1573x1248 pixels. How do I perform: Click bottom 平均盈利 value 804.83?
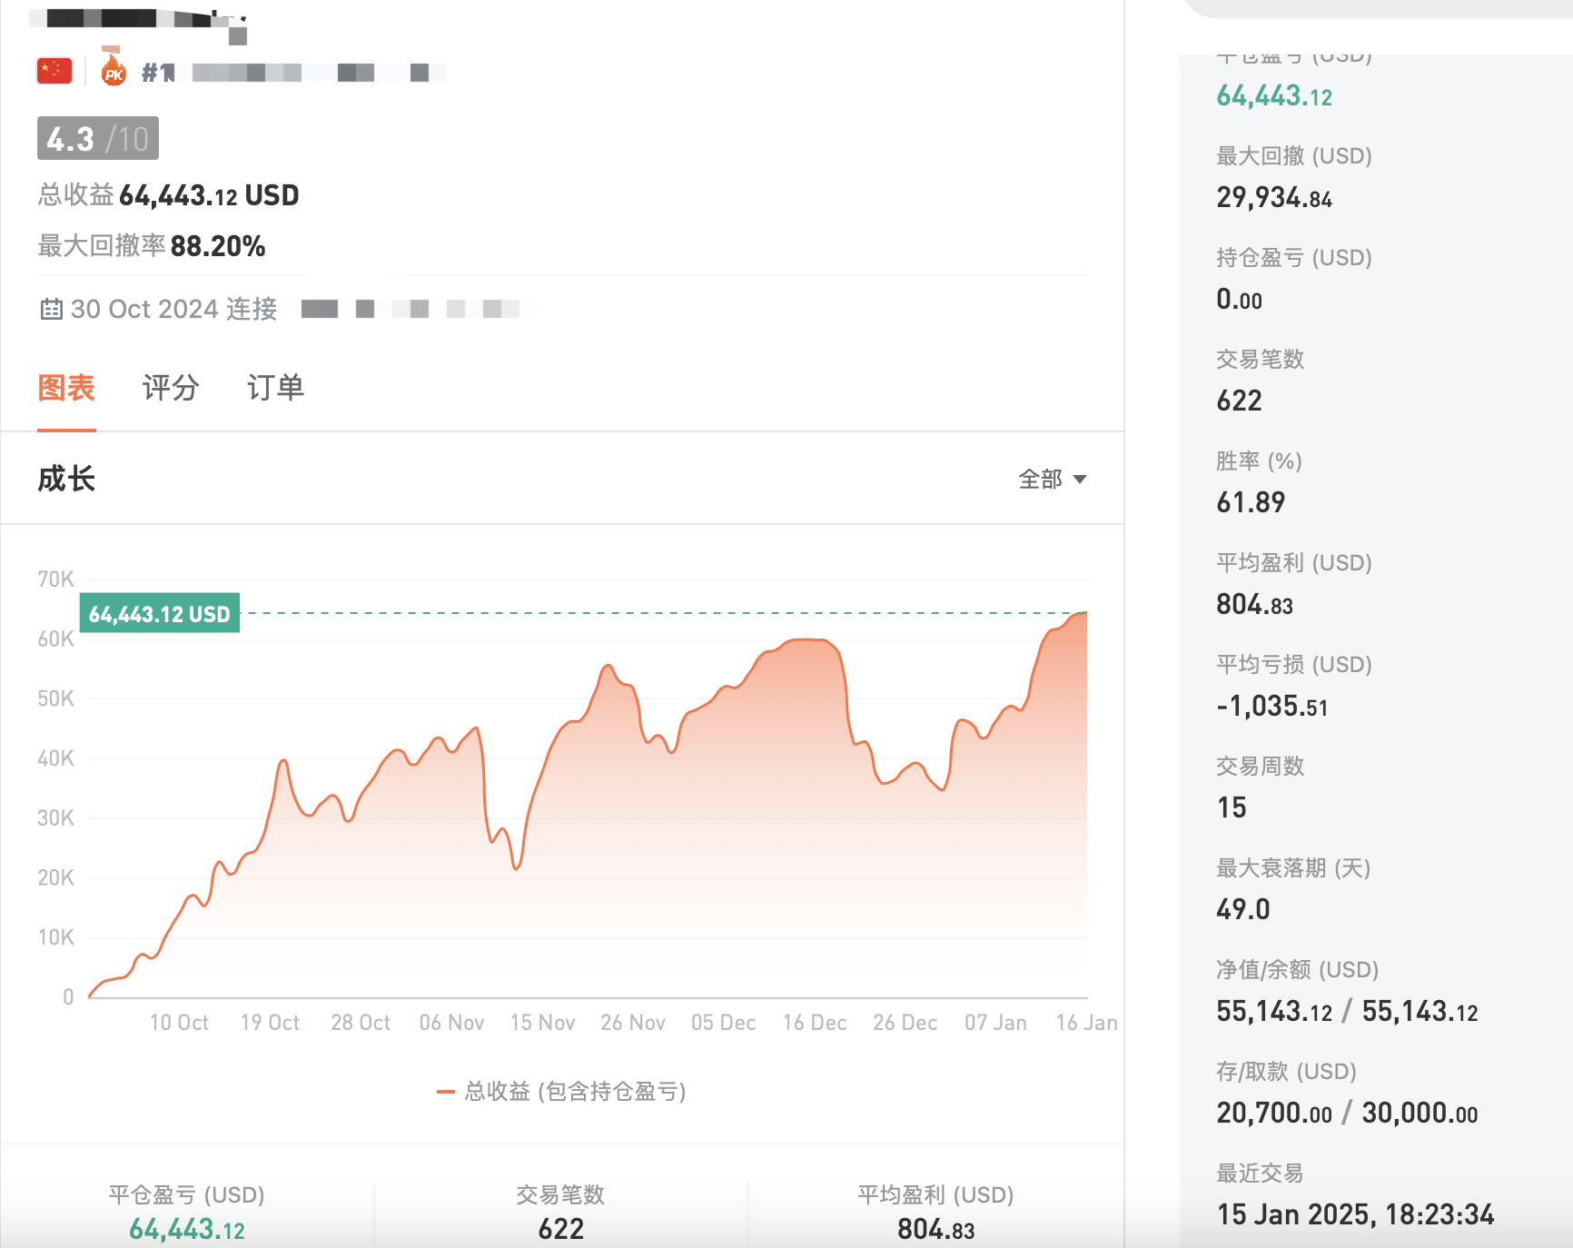pyautogui.click(x=935, y=1229)
